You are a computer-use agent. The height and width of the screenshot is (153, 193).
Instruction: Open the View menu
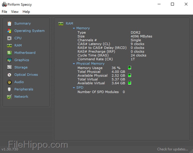[15, 12]
